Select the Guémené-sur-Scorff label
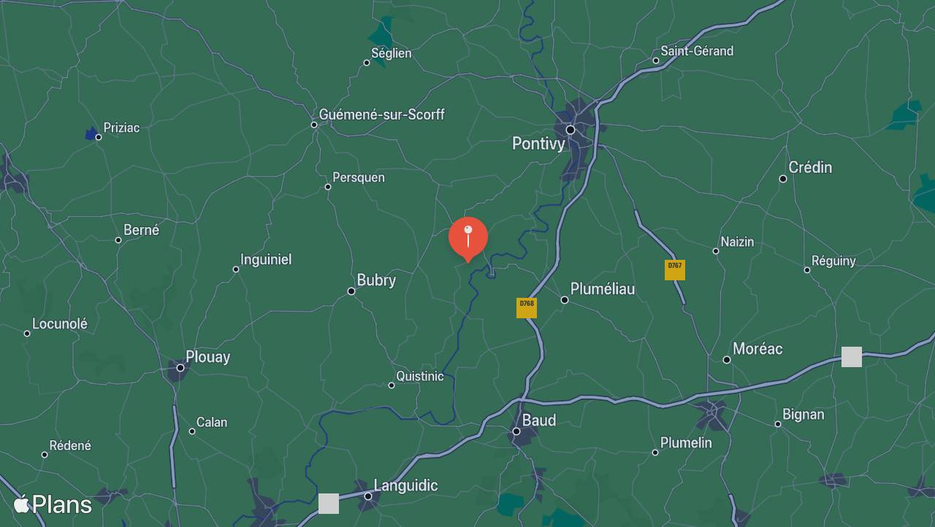The width and height of the screenshot is (935, 527). 381,115
